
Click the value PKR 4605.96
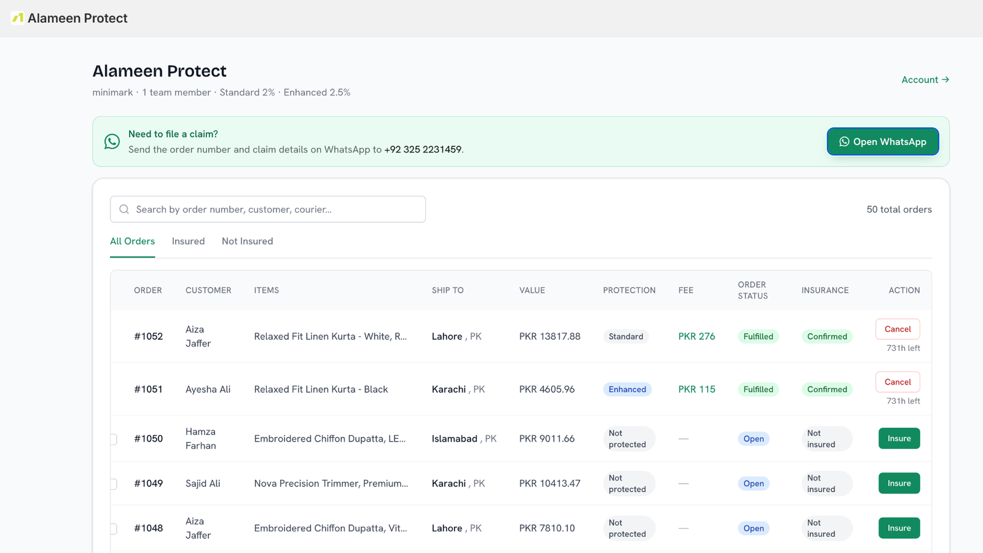(x=547, y=389)
